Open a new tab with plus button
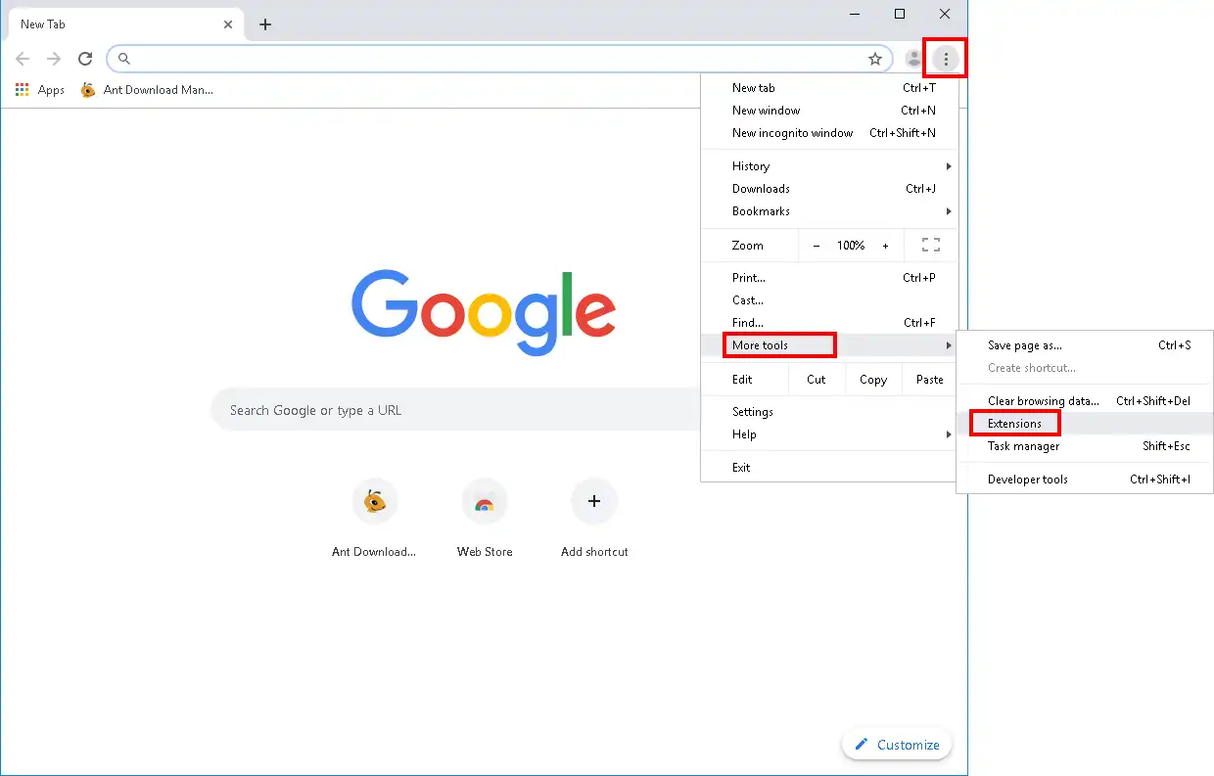The width and height of the screenshot is (1214, 776). (265, 24)
